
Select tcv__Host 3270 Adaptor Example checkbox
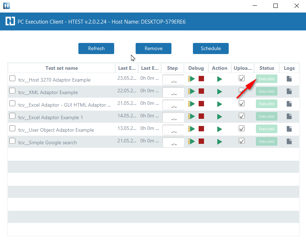tap(13, 78)
